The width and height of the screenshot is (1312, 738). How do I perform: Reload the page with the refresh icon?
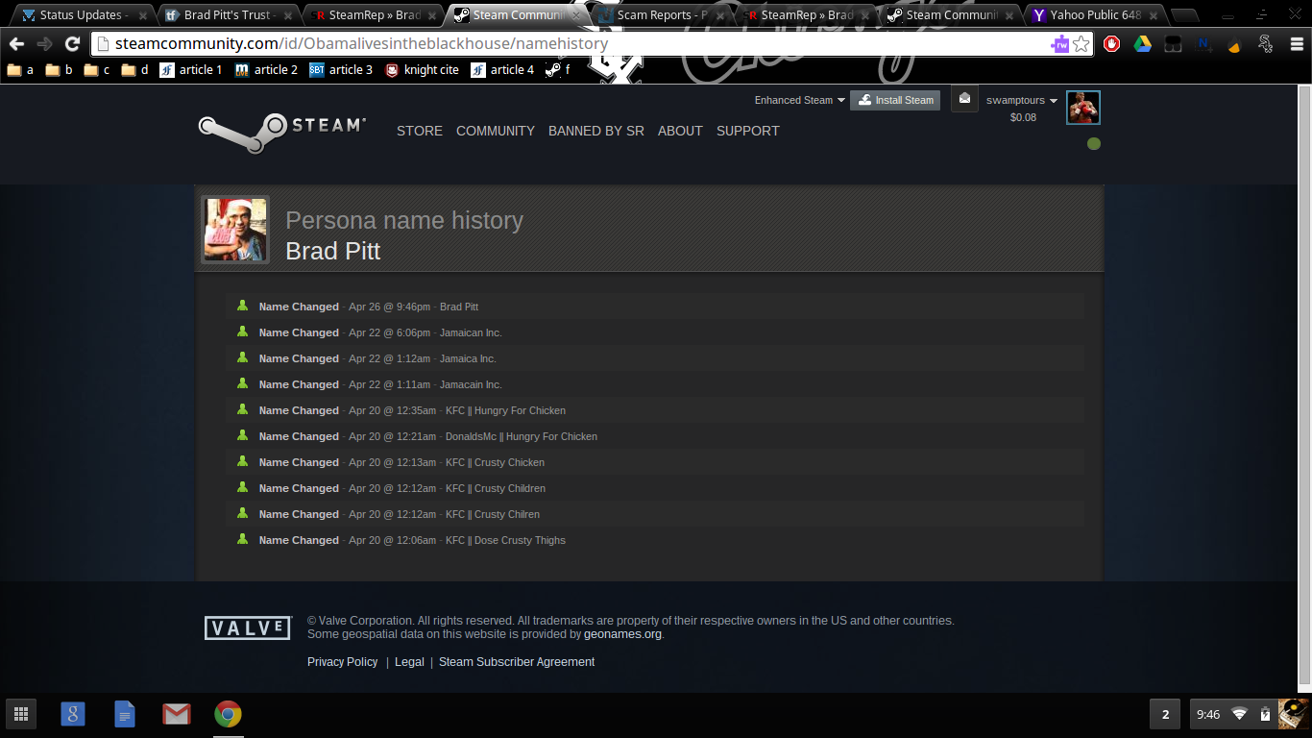tap(72, 44)
